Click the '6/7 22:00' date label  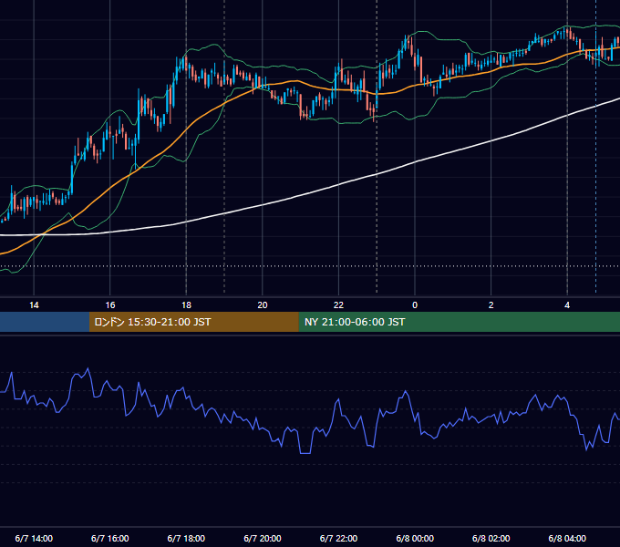(x=338, y=538)
